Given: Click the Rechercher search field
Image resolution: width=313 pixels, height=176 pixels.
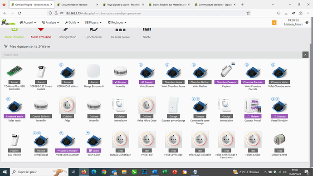Looking at the screenshot, I should [x=152, y=55].
